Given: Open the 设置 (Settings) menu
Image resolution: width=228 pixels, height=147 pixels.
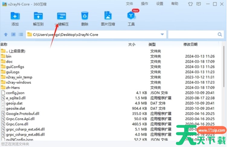Looking at the screenshot, I should (160, 4).
